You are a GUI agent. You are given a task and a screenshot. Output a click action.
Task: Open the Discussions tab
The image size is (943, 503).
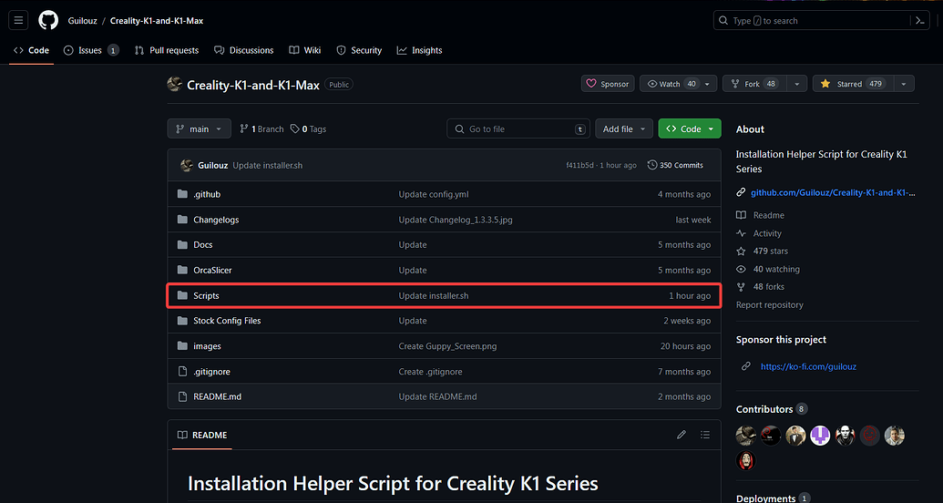click(243, 50)
